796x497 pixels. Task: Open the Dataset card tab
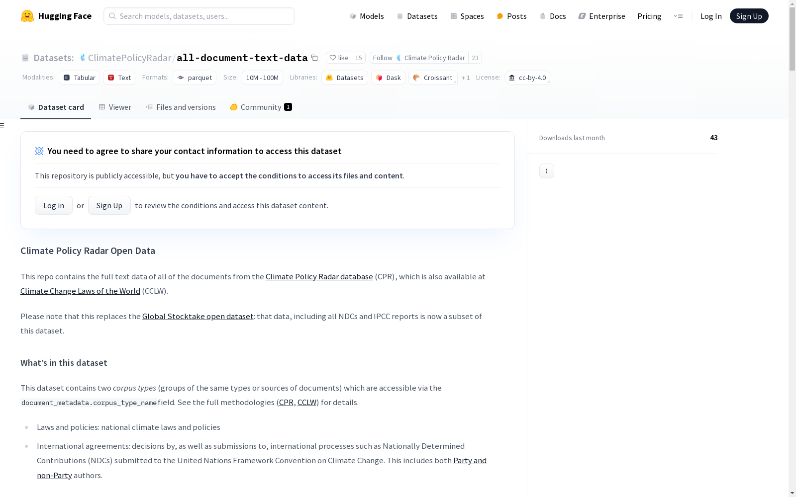[56, 107]
